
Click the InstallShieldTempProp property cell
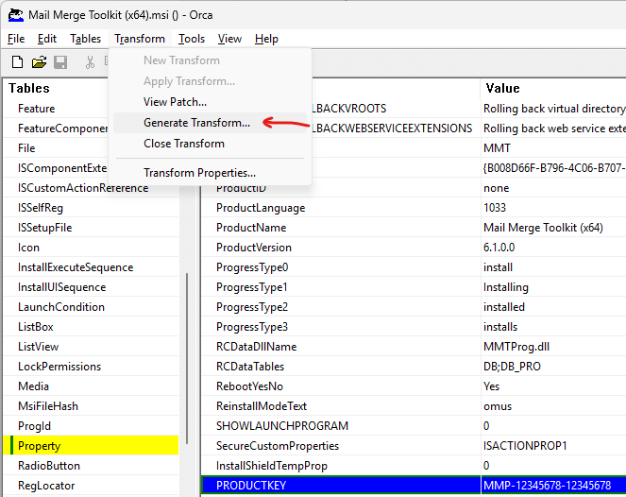pyautogui.click(x=341, y=466)
